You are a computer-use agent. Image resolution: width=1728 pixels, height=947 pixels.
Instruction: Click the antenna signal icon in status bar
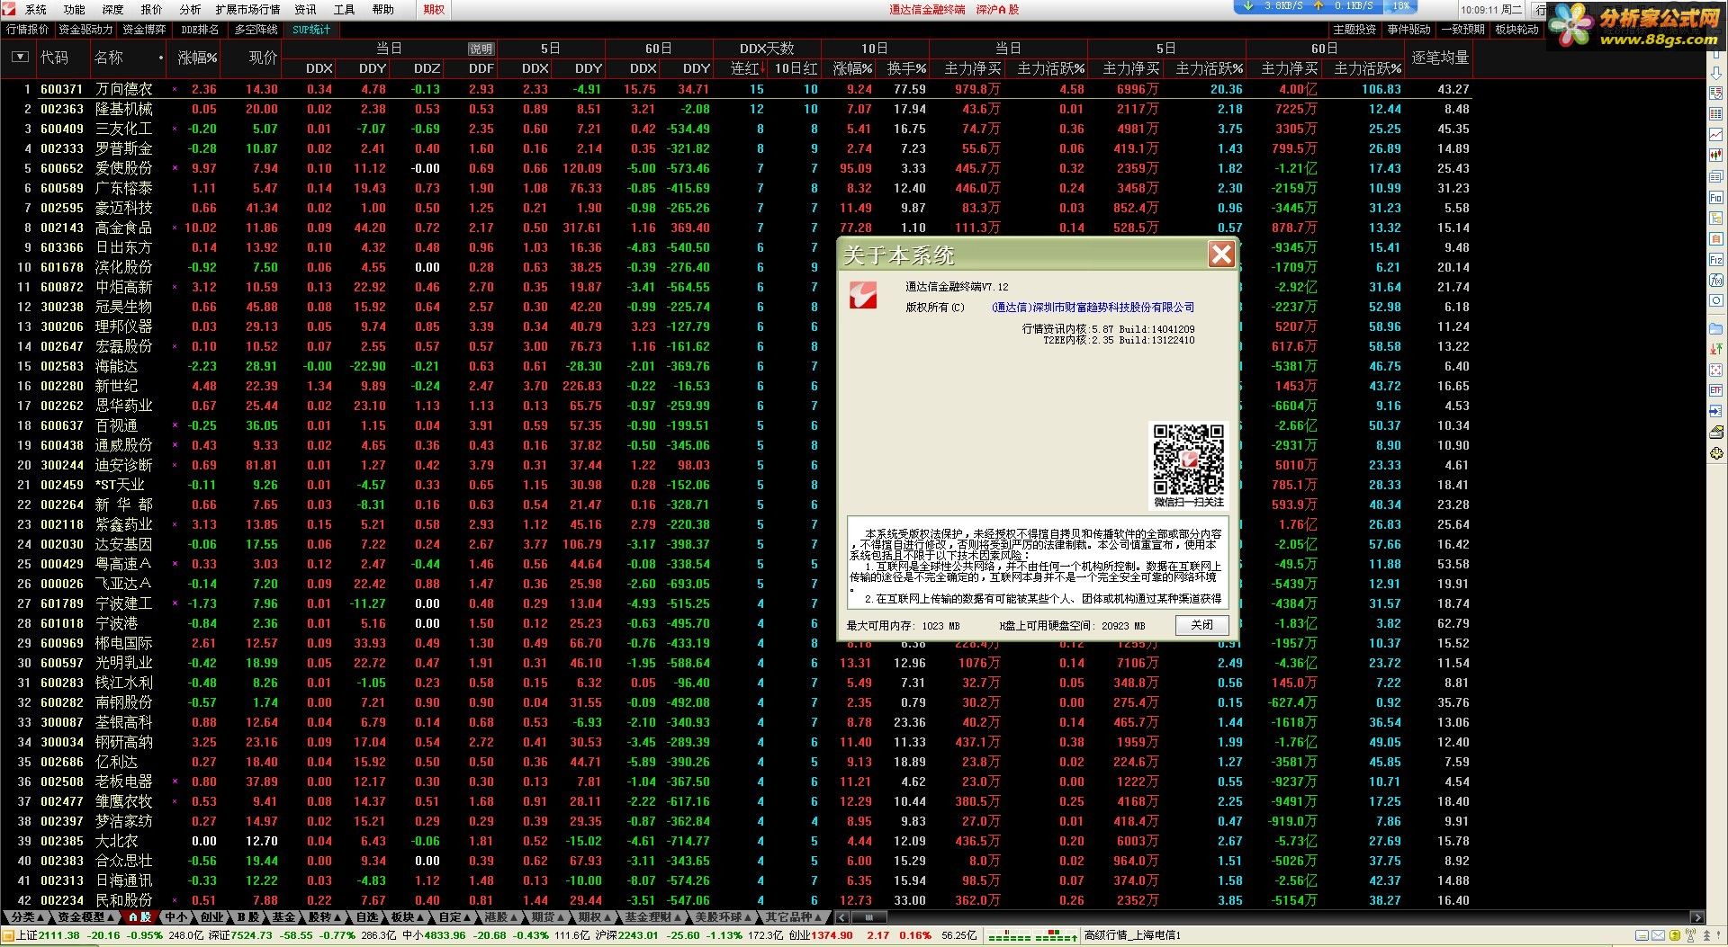tap(1690, 935)
